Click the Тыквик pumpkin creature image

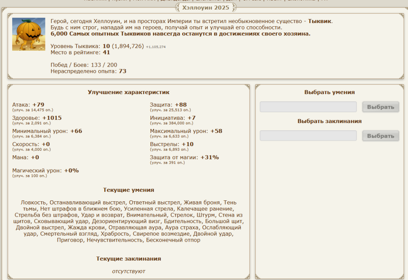[29, 34]
